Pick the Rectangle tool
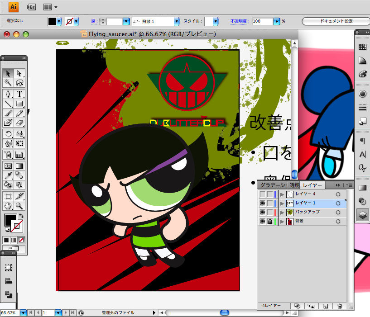This screenshot has width=370, height=317. point(19,104)
